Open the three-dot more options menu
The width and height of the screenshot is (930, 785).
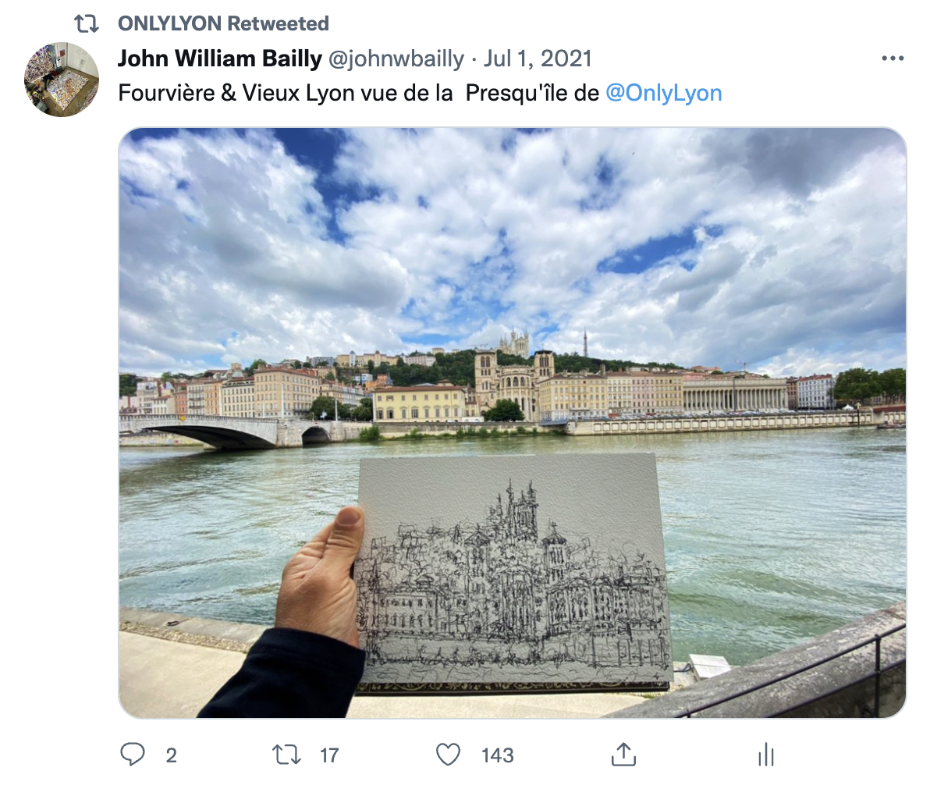tap(893, 59)
